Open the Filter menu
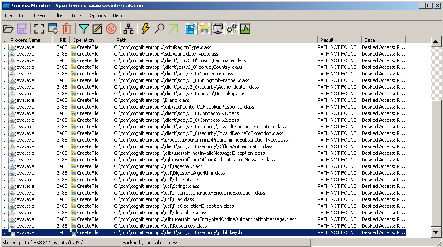Image resolution: width=443 pixels, height=247 pixels. [59, 15]
